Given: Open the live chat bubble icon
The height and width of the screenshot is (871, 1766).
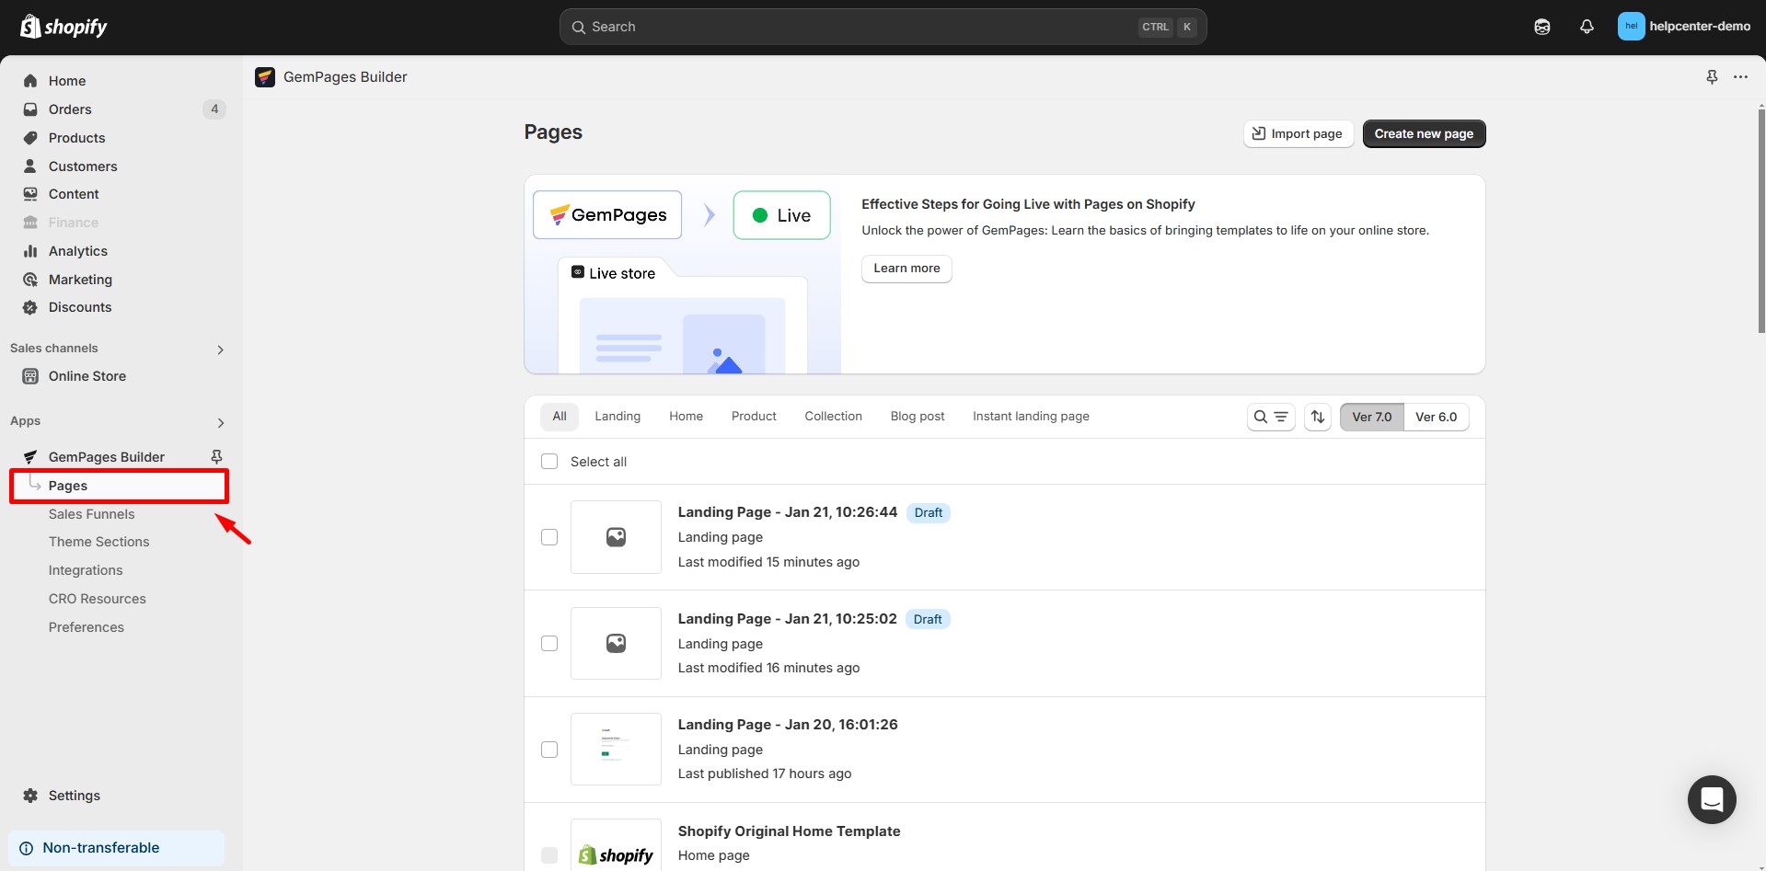Looking at the screenshot, I should pyautogui.click(x=1712, y=799).
